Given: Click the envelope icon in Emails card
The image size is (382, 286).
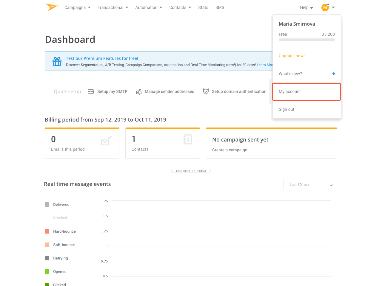Looking at the screenshot, I should [x=106, y=141].
